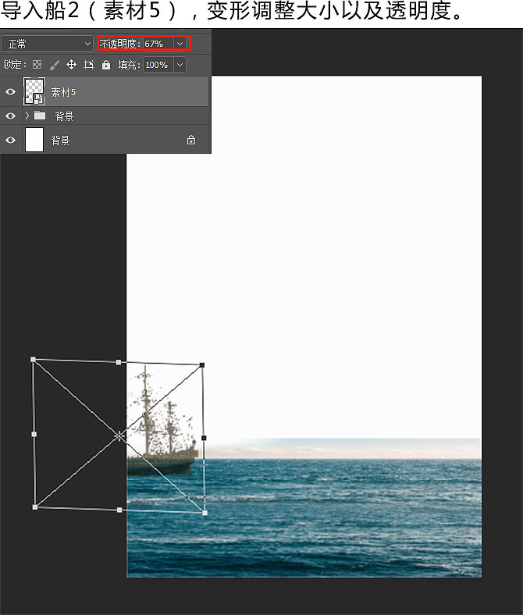523x615 pixels.
Task: Click the transform center reference point
Action: point(119,436)
